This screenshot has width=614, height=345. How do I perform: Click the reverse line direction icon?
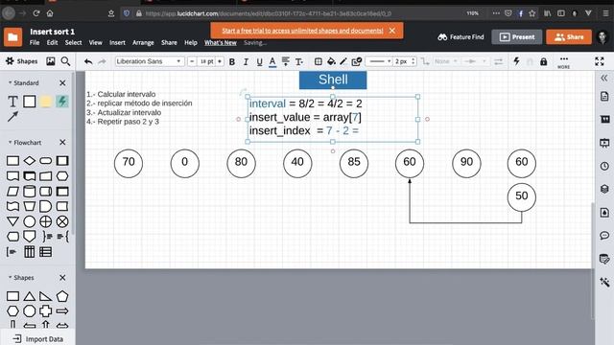click(x=499, y=61)
